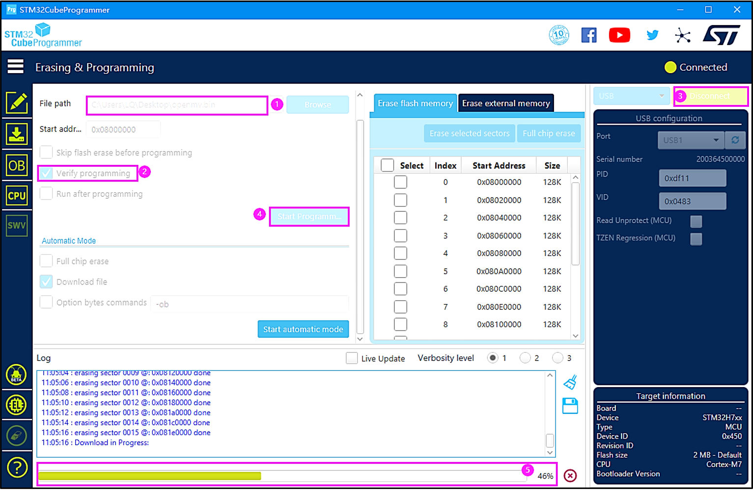Open the OB option bytes page
This screenshot has width=753, height=490.
pos(17,165)
